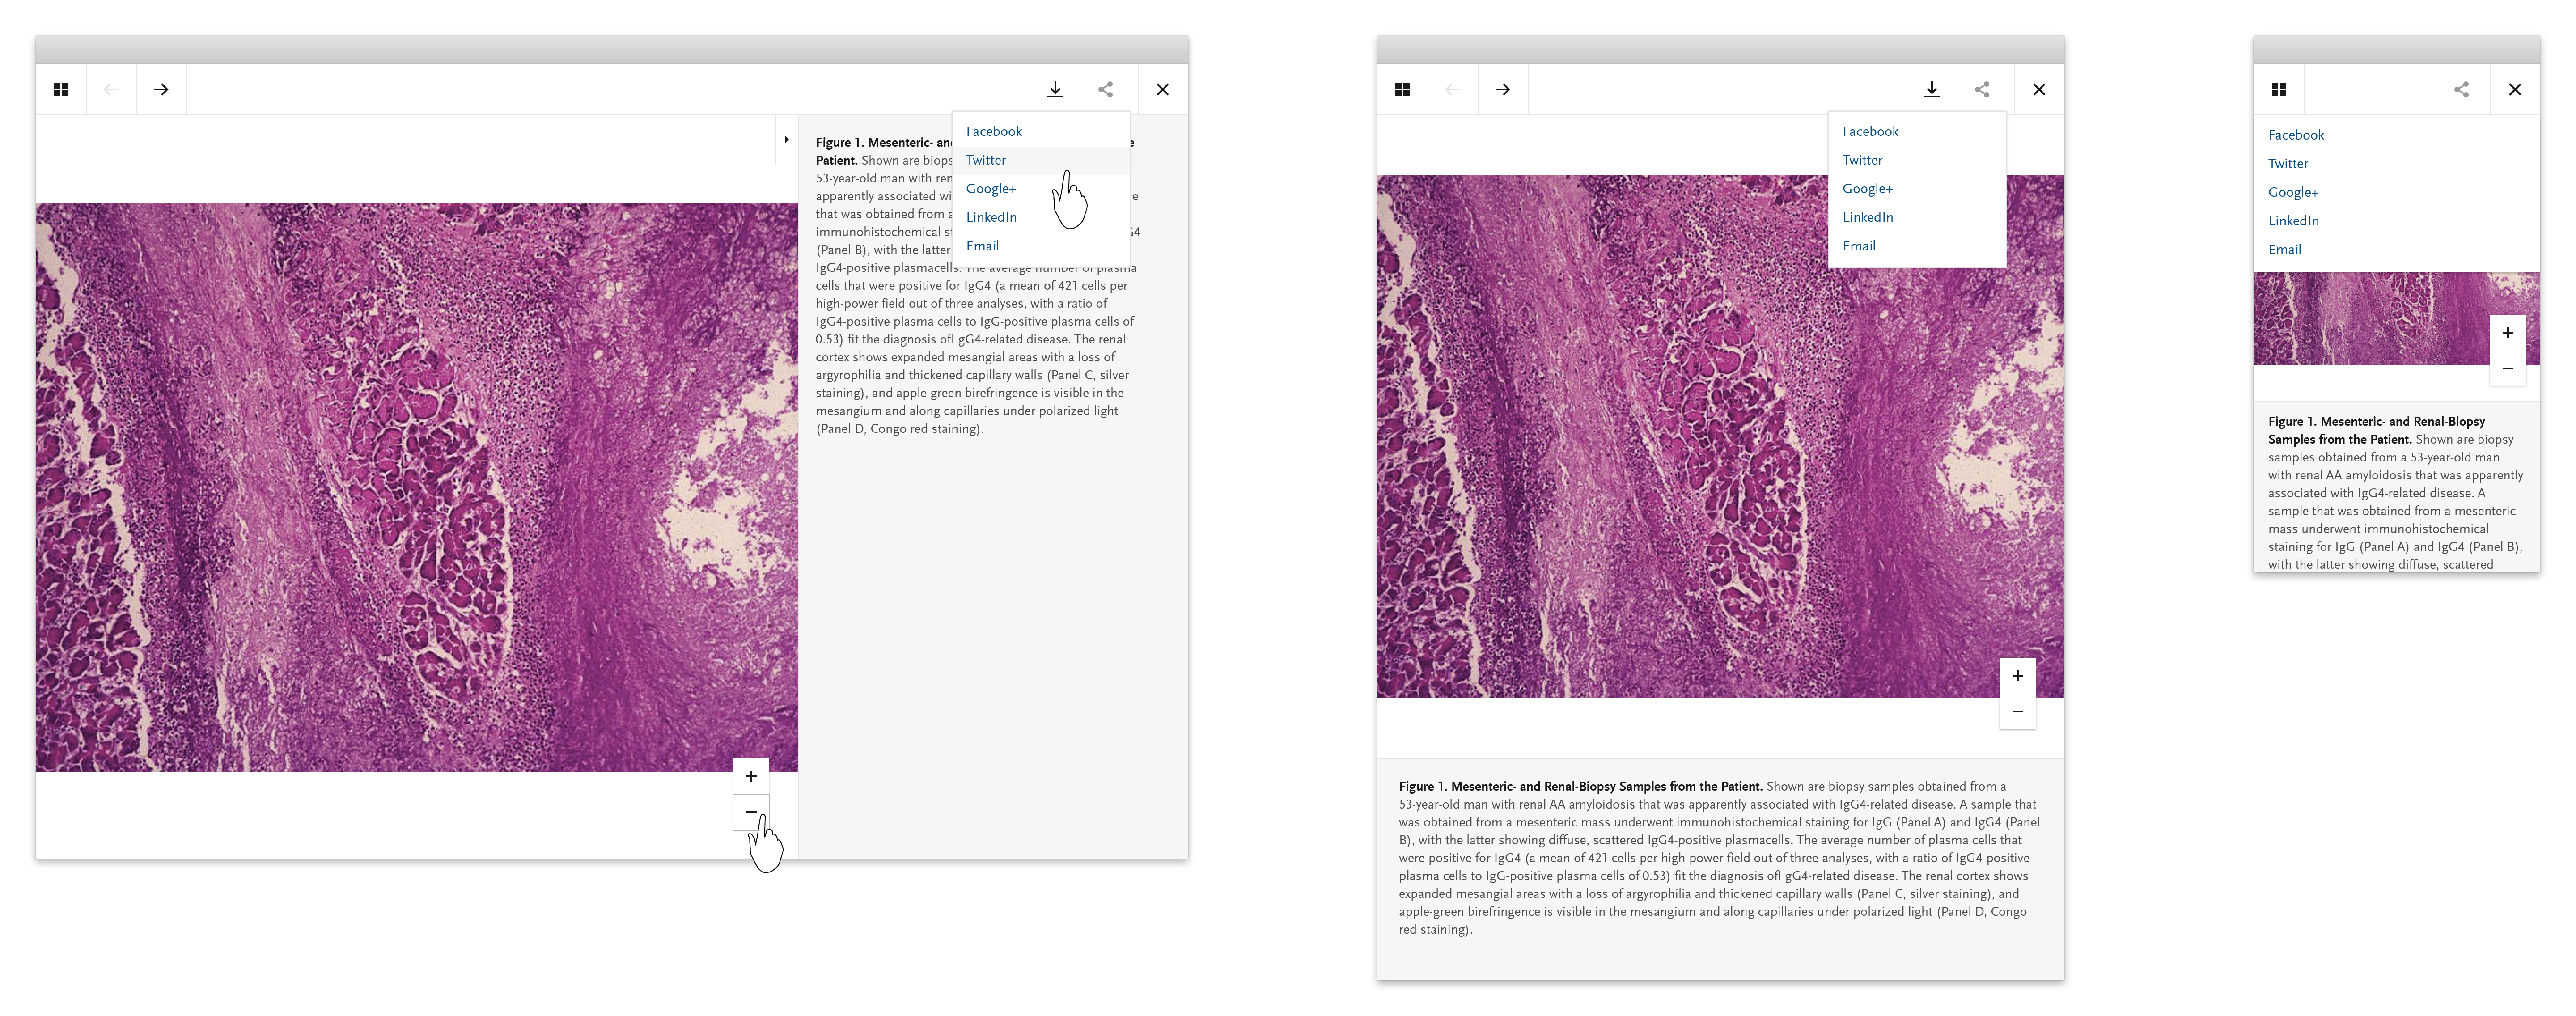This screenshot has height=1016, width=2576.
Task: Zoom in on the tablet viewer image
Action: pyautogui.click(x=2017, y=676)
